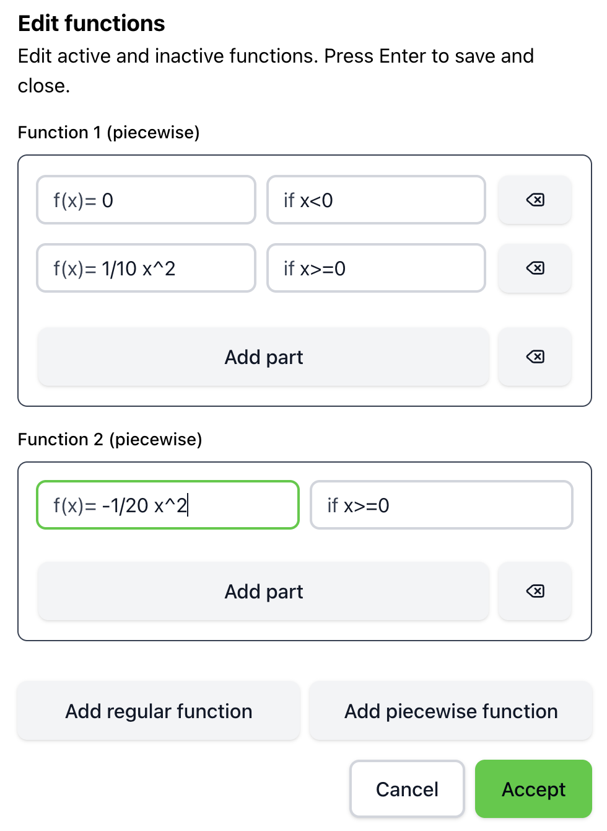The image size is (607, 831).
Task: Click the 'Edit functions' dialog heading
Action: [92, 24]
